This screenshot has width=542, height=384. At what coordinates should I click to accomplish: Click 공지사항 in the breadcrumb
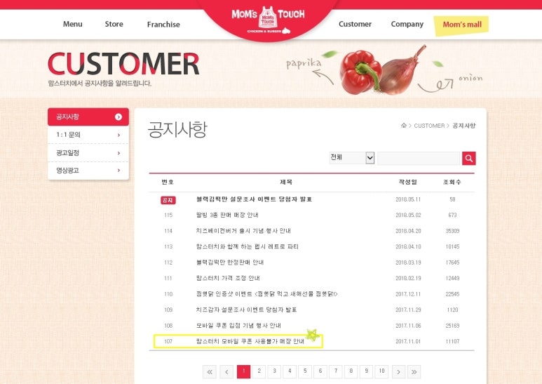point(464,126)
